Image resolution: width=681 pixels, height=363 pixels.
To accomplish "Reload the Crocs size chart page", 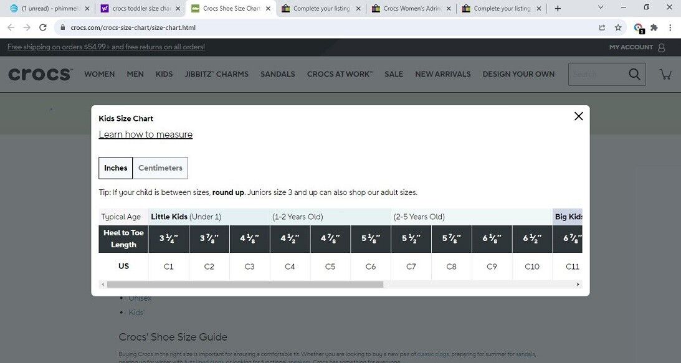I will point(42,27).
